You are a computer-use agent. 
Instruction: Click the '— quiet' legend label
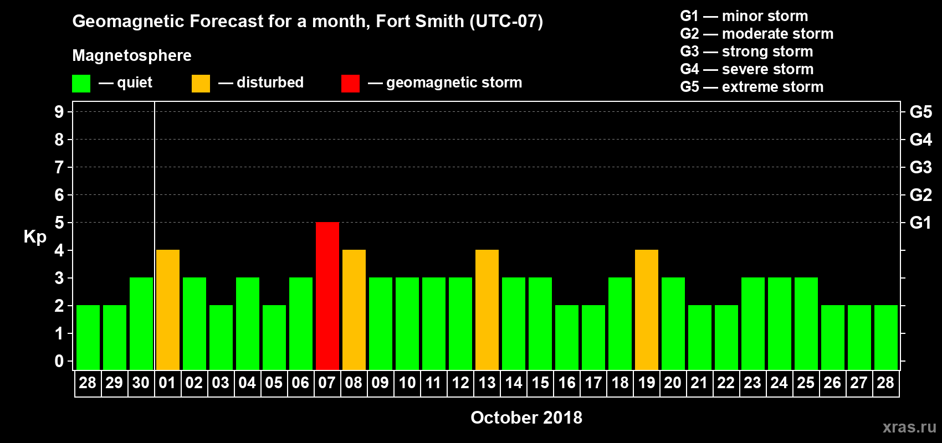[125, 83]
